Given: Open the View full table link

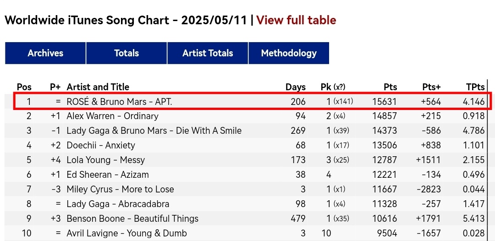Looking at the screenshot, I should click(x=296, y=20).
